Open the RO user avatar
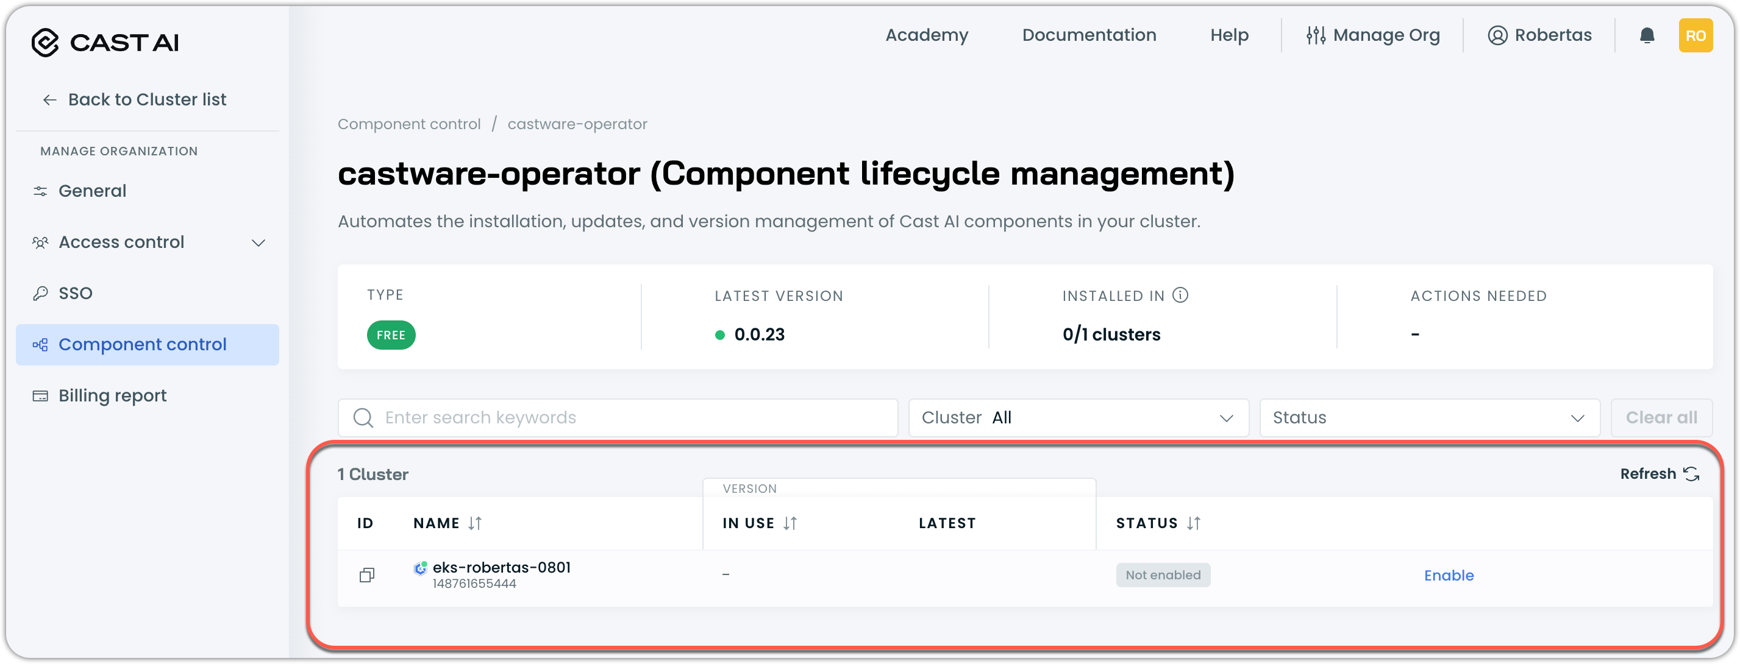The image size is (1740, 664). click(1695, 35)
